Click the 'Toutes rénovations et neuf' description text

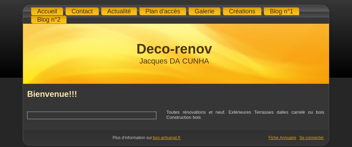pyautogui.click(x=245, y=115)
